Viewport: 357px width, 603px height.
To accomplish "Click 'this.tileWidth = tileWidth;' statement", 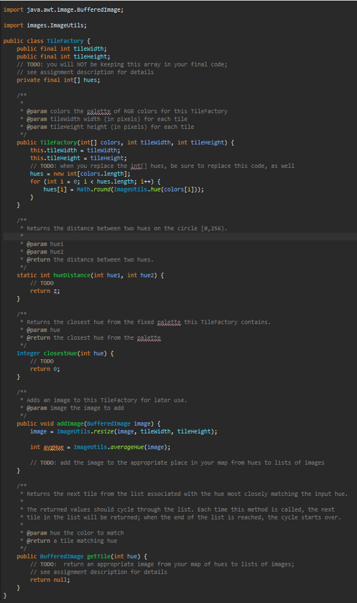I will [x=75, y=150].
